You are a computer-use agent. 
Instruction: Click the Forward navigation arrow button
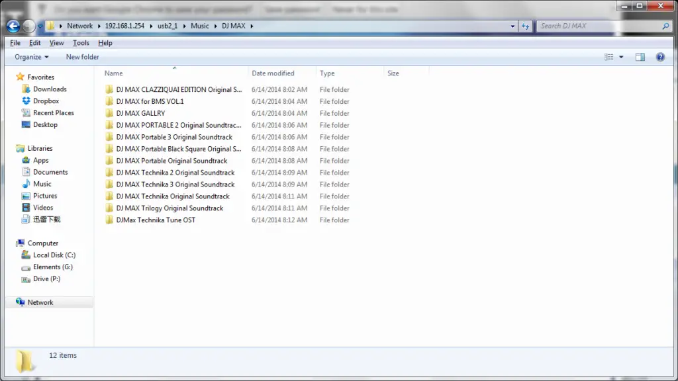pos(28,26)
